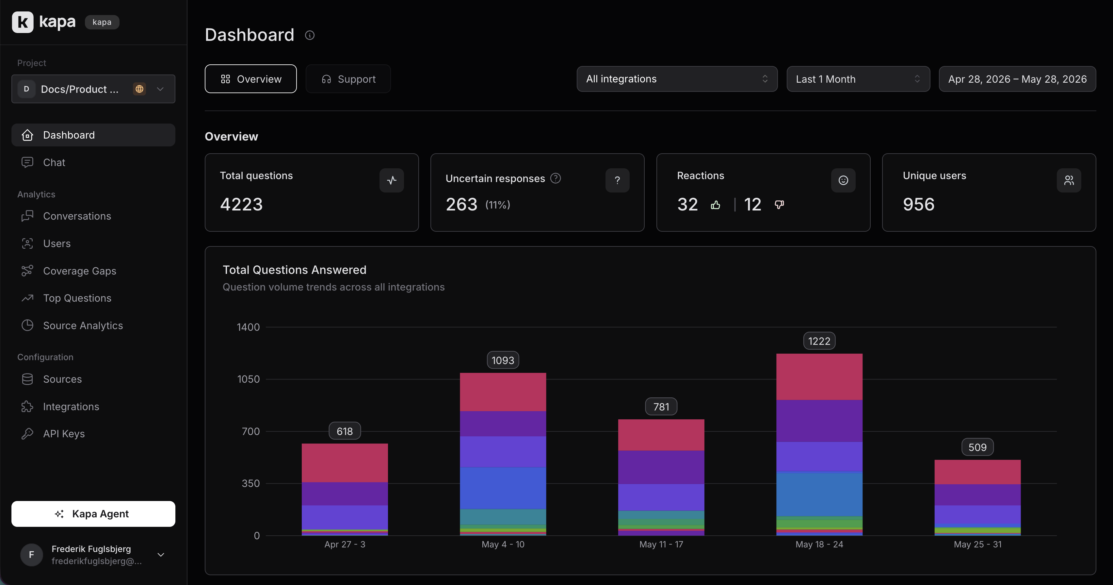Viewport: 1113px width, 585px height.
Task: Go to Conversations
Action: point(93,216)
